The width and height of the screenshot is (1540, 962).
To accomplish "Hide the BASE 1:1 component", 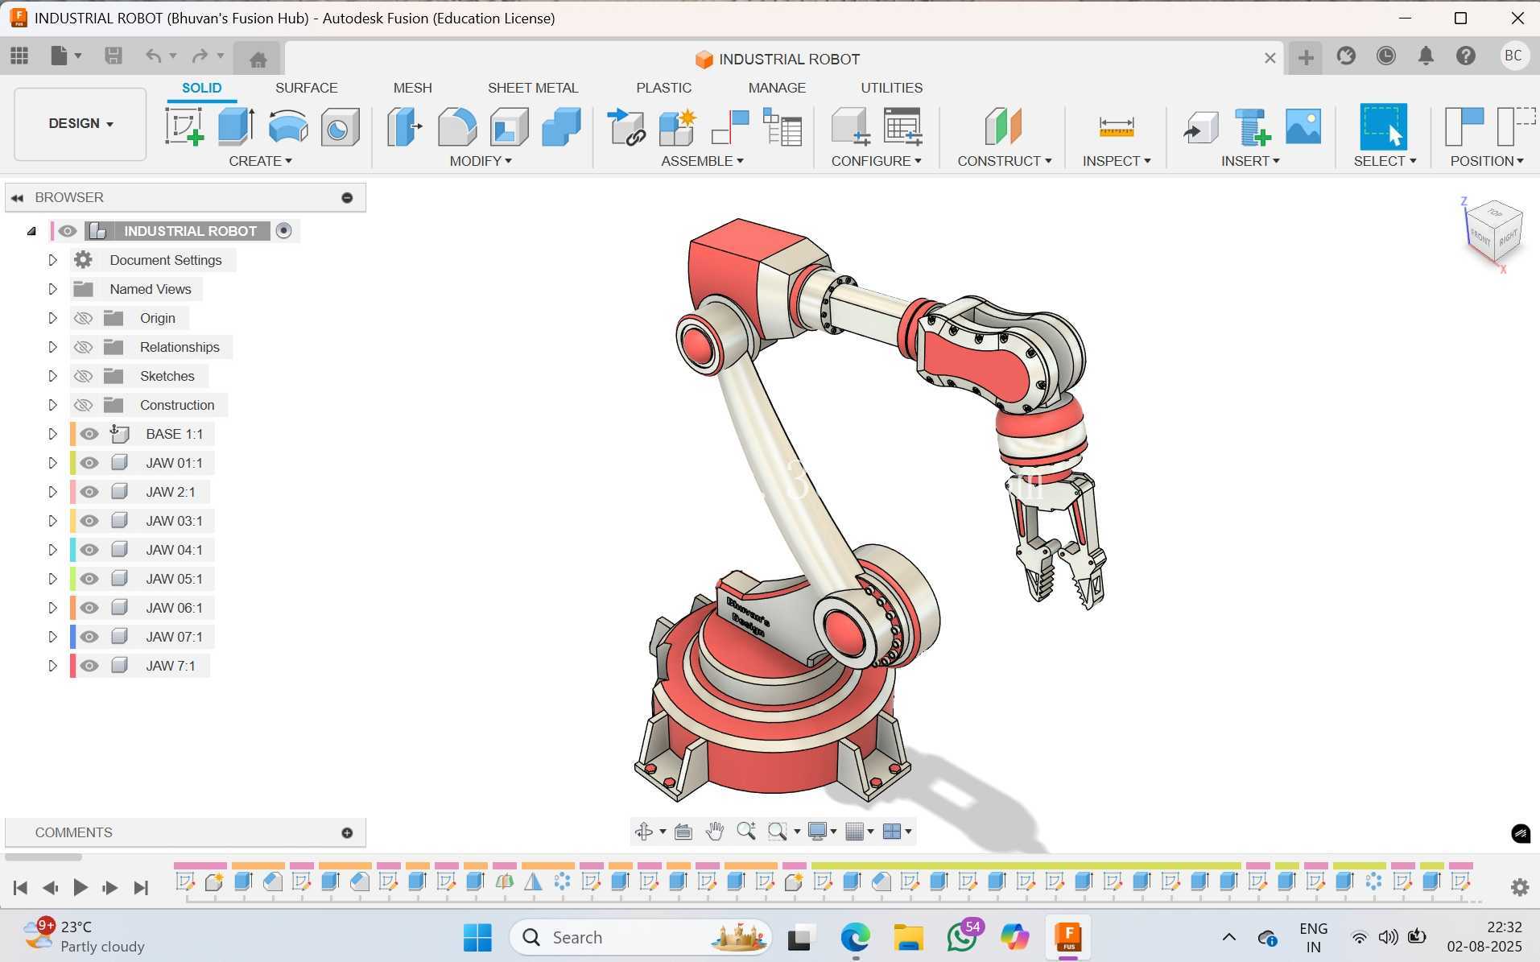I will point(89,434).
